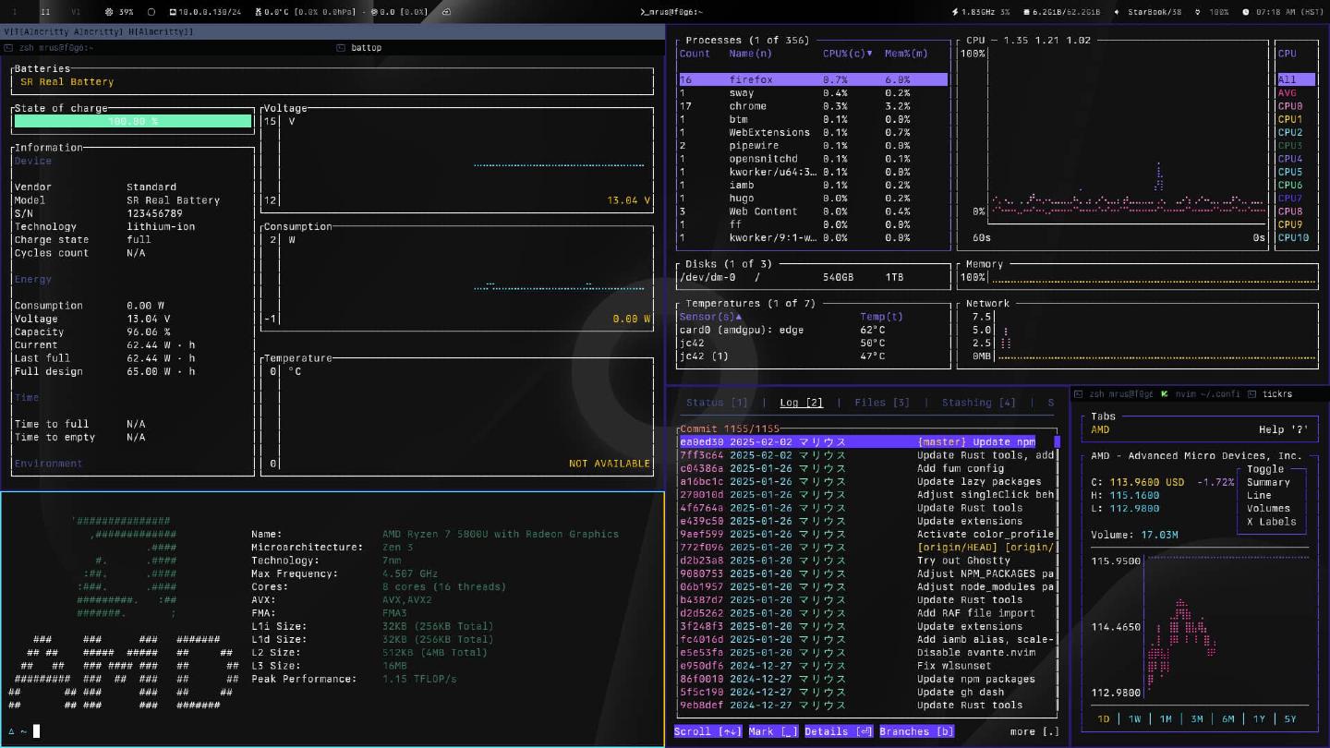Viewport: 1330px width, 748px height.
Task: Select the AMD tab in tickrs
Action: coord(1101,429)
